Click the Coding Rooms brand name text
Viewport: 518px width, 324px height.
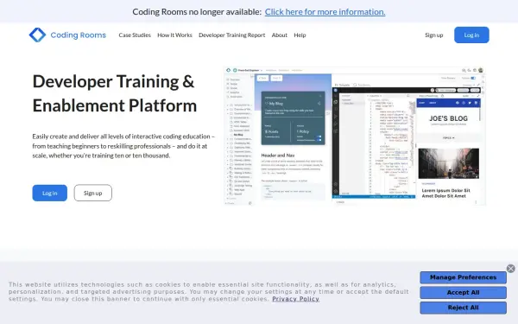pyautogui.click(x=79, y=35)
